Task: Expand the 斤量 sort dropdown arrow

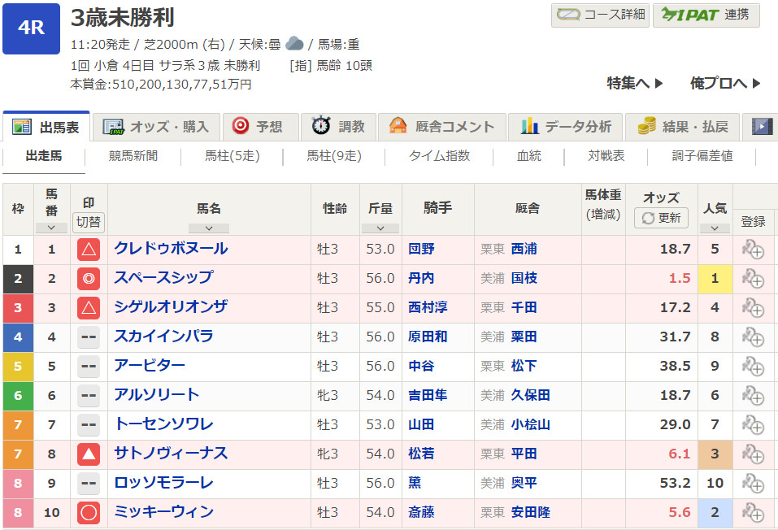Action: point(380,228)
